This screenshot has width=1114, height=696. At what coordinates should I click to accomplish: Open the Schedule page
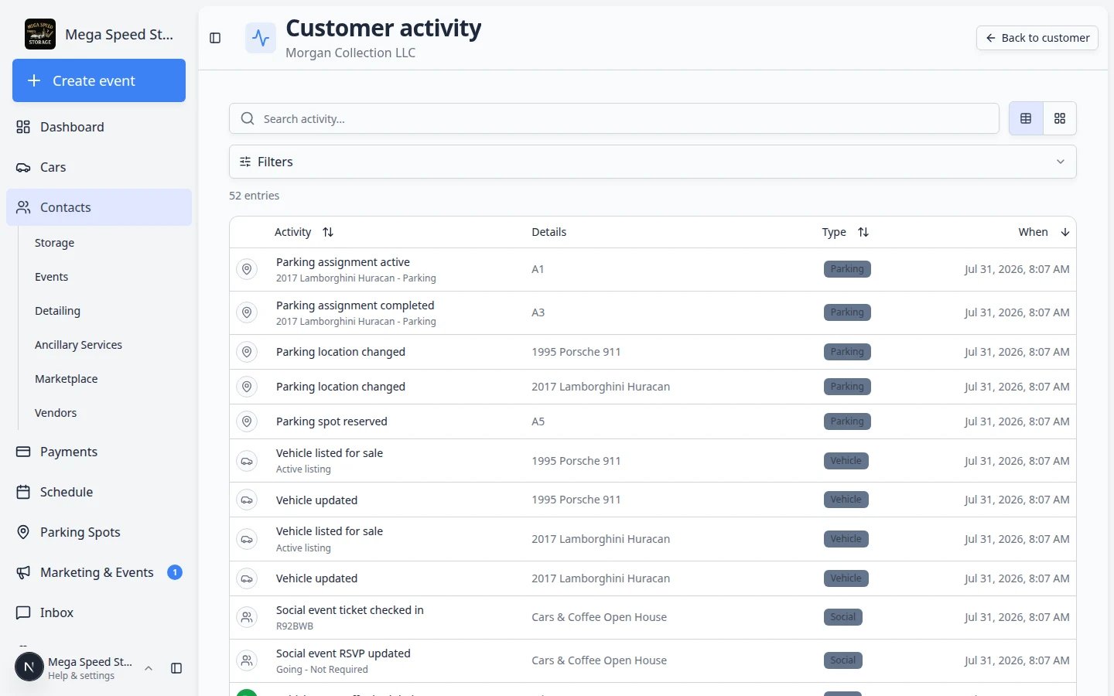[x=99, y=492]
